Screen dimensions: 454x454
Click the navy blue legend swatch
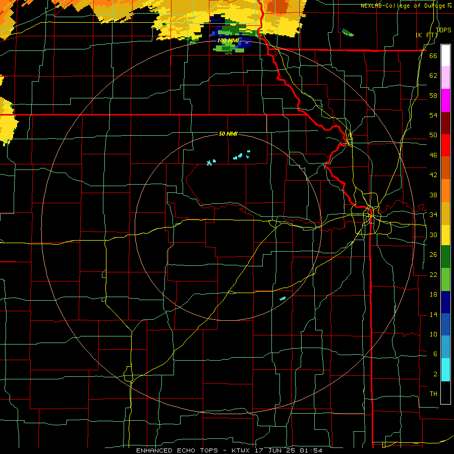[445, 302]
